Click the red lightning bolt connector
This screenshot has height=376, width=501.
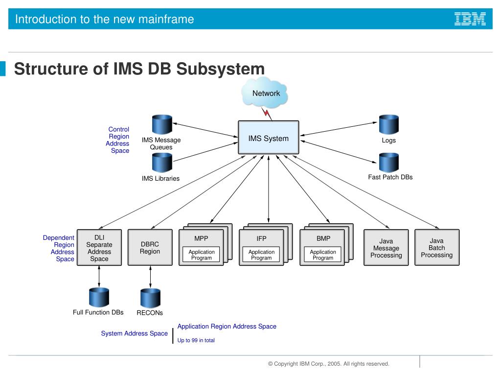(266, 113)
